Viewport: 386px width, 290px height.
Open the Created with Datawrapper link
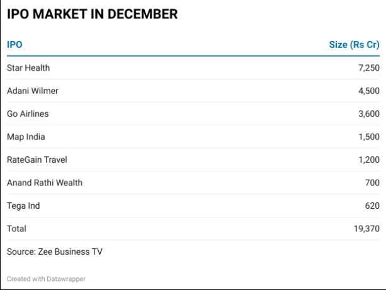46,279
